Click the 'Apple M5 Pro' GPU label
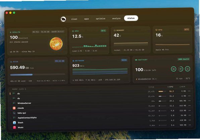 click(162, 50)
